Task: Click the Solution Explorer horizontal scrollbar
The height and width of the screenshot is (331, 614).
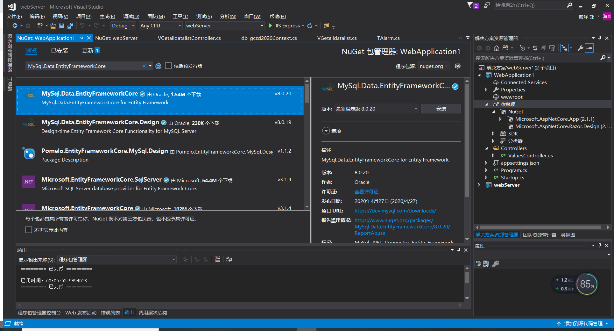Action: point(540,227)
